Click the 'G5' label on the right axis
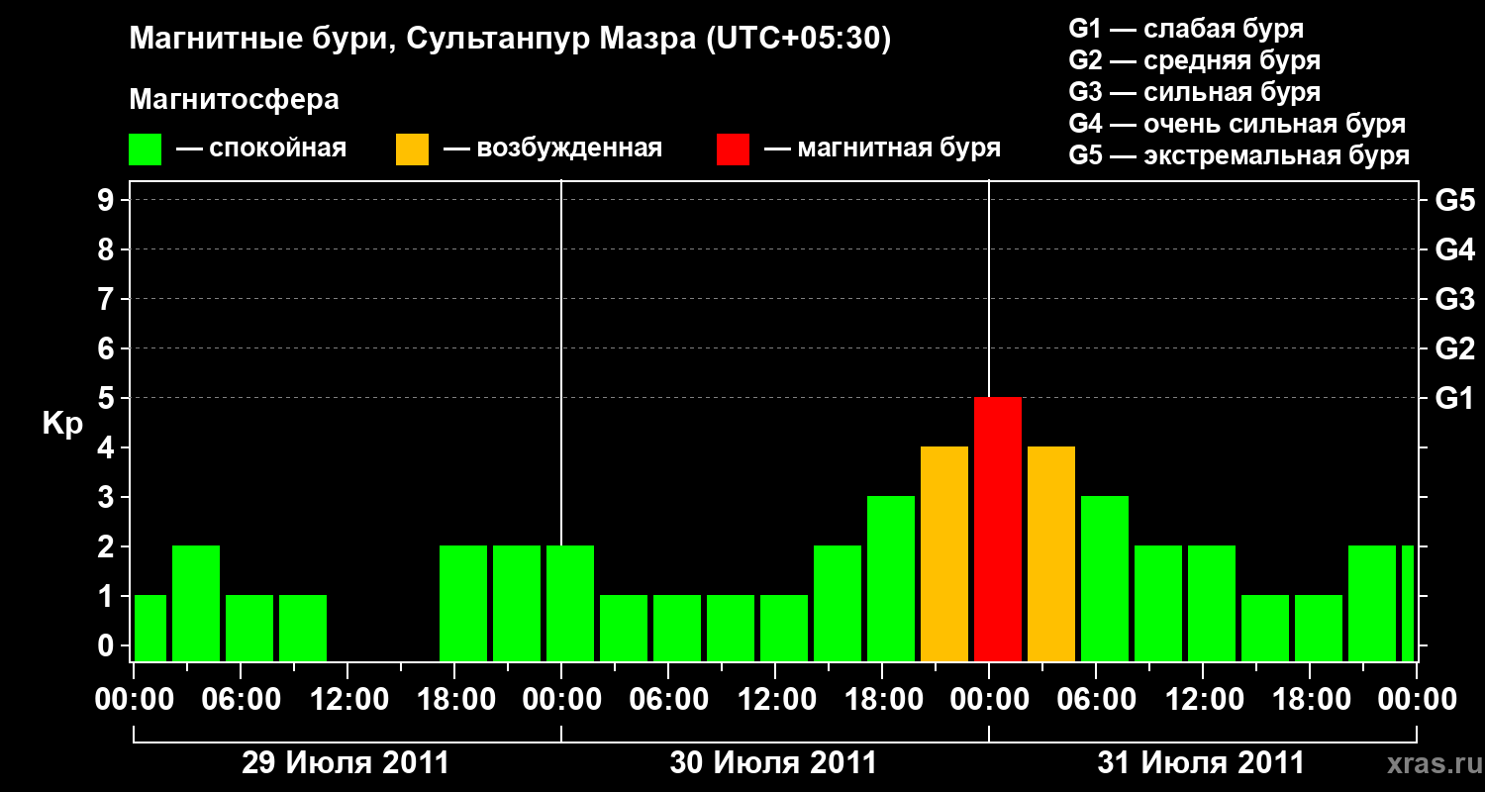 [1455, 200]
